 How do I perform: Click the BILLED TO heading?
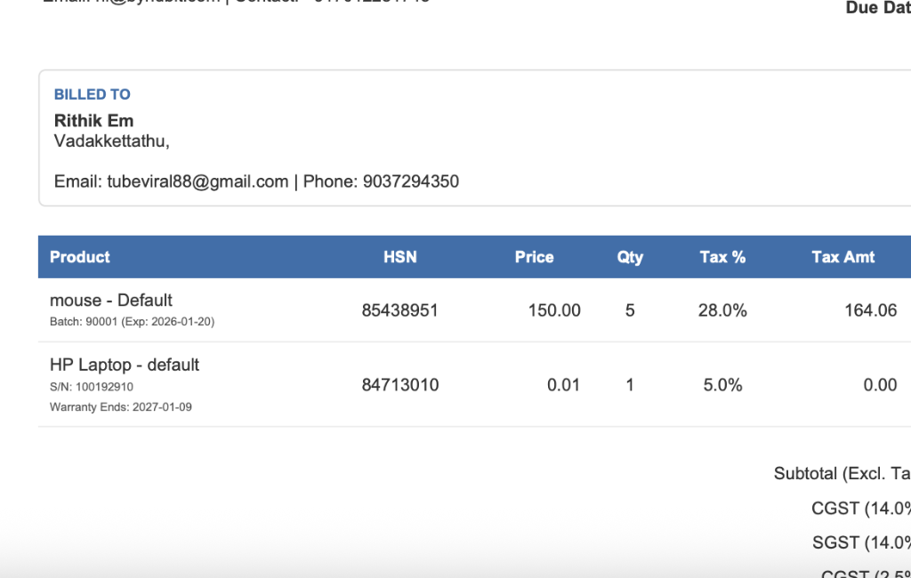(92, 94)
